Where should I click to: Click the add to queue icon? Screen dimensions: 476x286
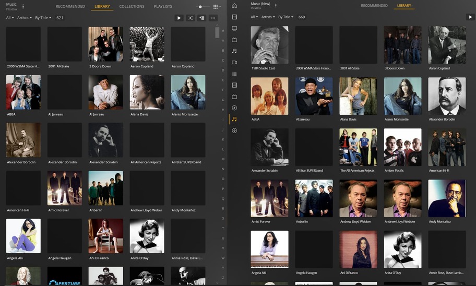click(202, 18)
